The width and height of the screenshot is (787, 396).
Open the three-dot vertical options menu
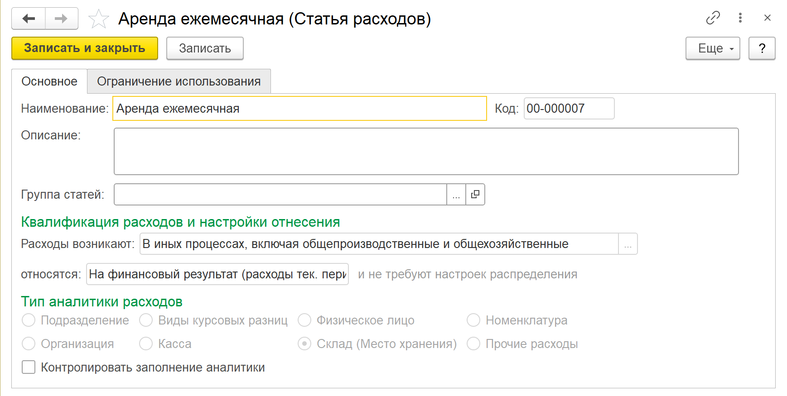(740, 18)
